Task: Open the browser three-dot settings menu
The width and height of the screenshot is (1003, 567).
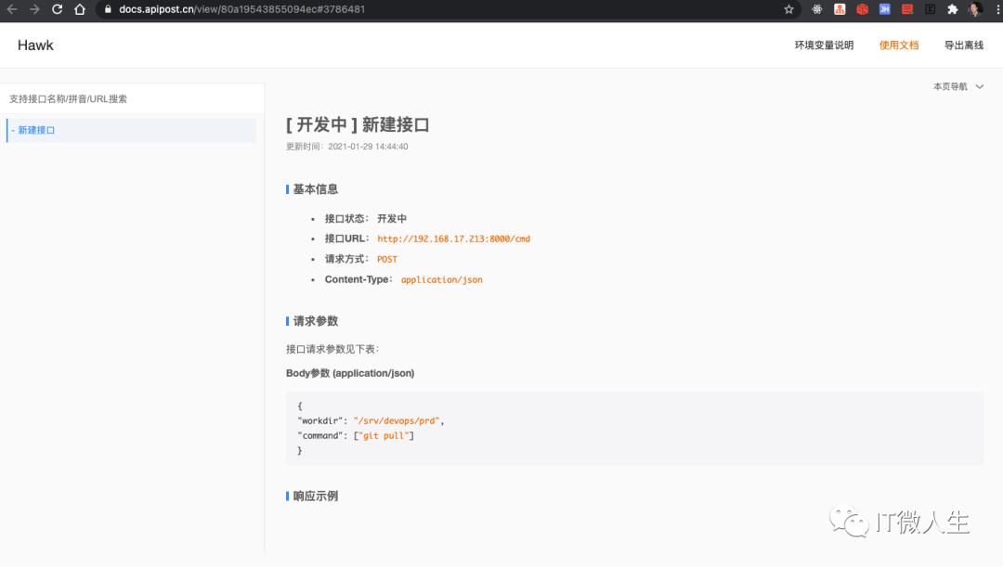Action: point(996,9)
